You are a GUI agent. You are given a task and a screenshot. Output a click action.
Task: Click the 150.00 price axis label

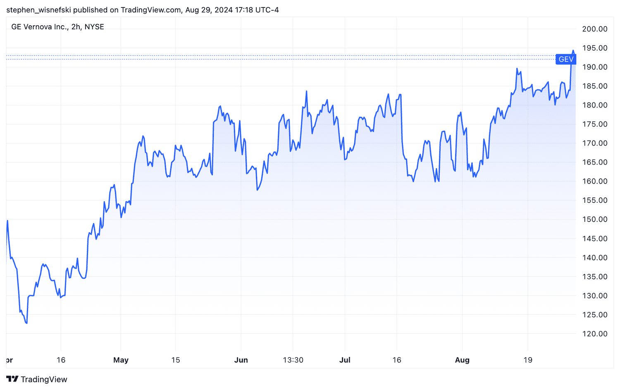(x=595, y=219)
